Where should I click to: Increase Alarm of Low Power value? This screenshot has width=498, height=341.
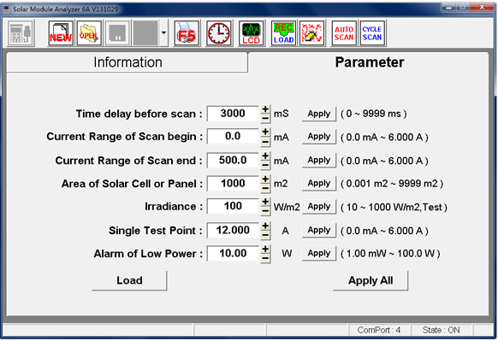[x=265, y=249]
